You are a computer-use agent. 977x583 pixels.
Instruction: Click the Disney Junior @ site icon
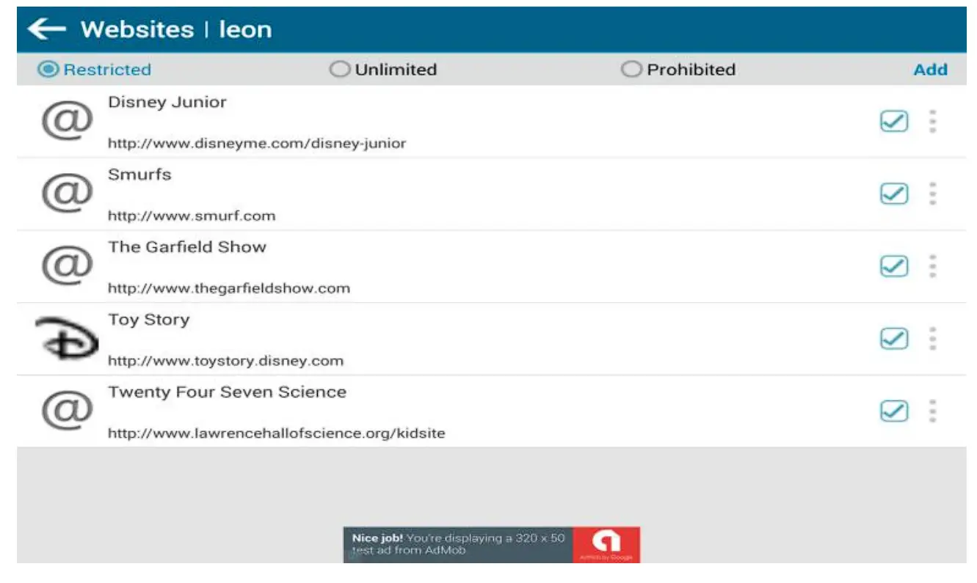[x=66, y=121]
